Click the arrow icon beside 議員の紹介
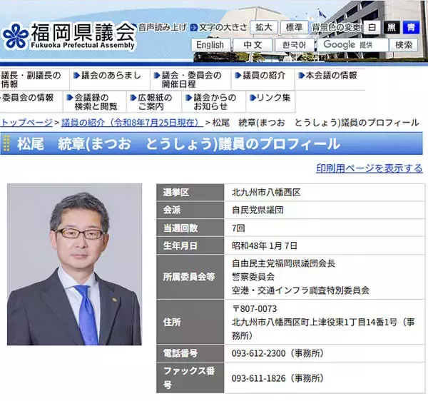The height and width of the screenshot is (401, 428). pyautogui.click(x=238, y=75)
